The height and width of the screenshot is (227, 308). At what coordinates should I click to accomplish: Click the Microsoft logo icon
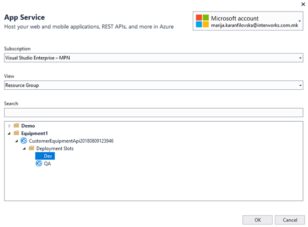tap(202, 21)
